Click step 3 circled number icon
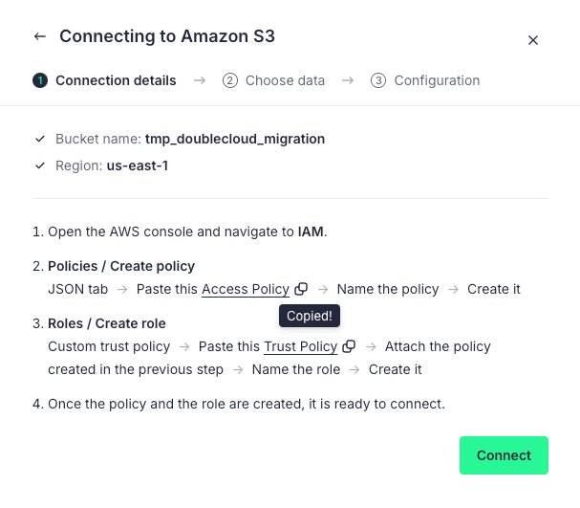The image size is (580, 508). tap(378, 80)
